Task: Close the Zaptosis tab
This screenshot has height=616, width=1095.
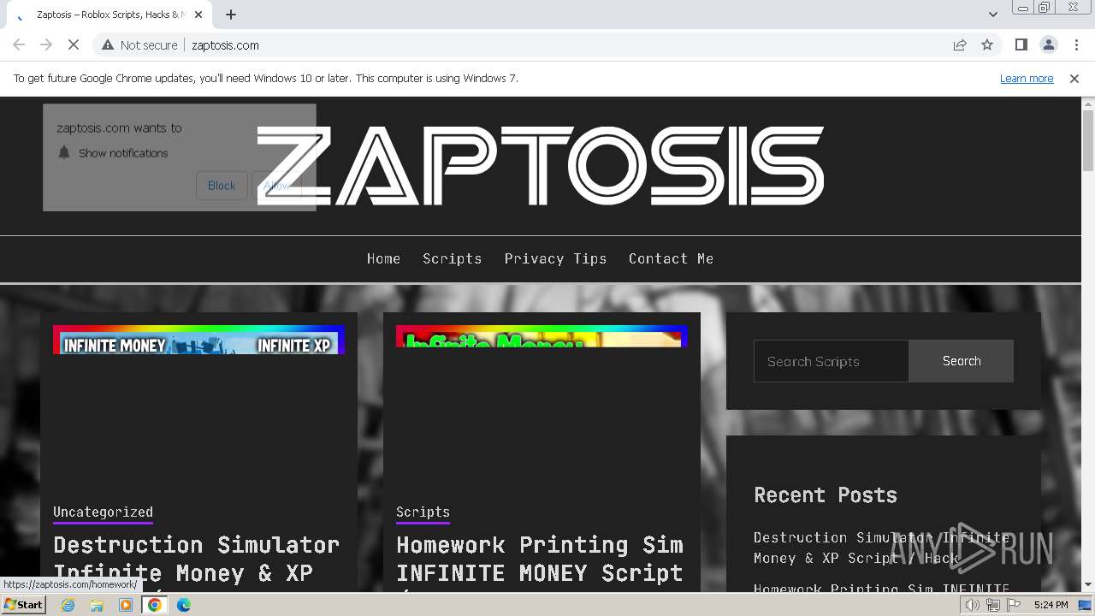Action: click(x=198, y=15)
